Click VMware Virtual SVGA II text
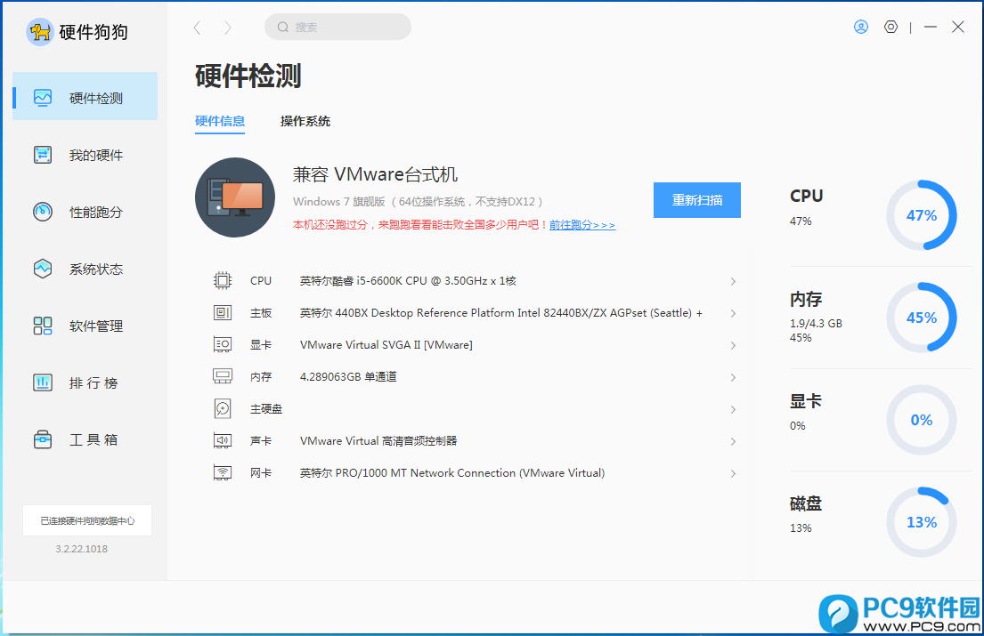 386,344
